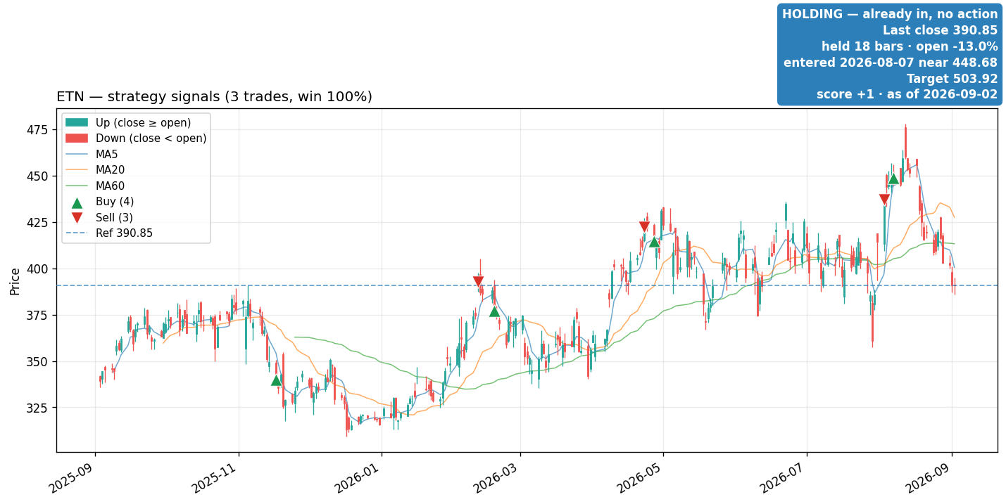Click the Sell triangle near 422 in April 2026
This screenshot has height=504, width=1006.
(644, 227)
